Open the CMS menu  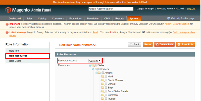[107, 19]
